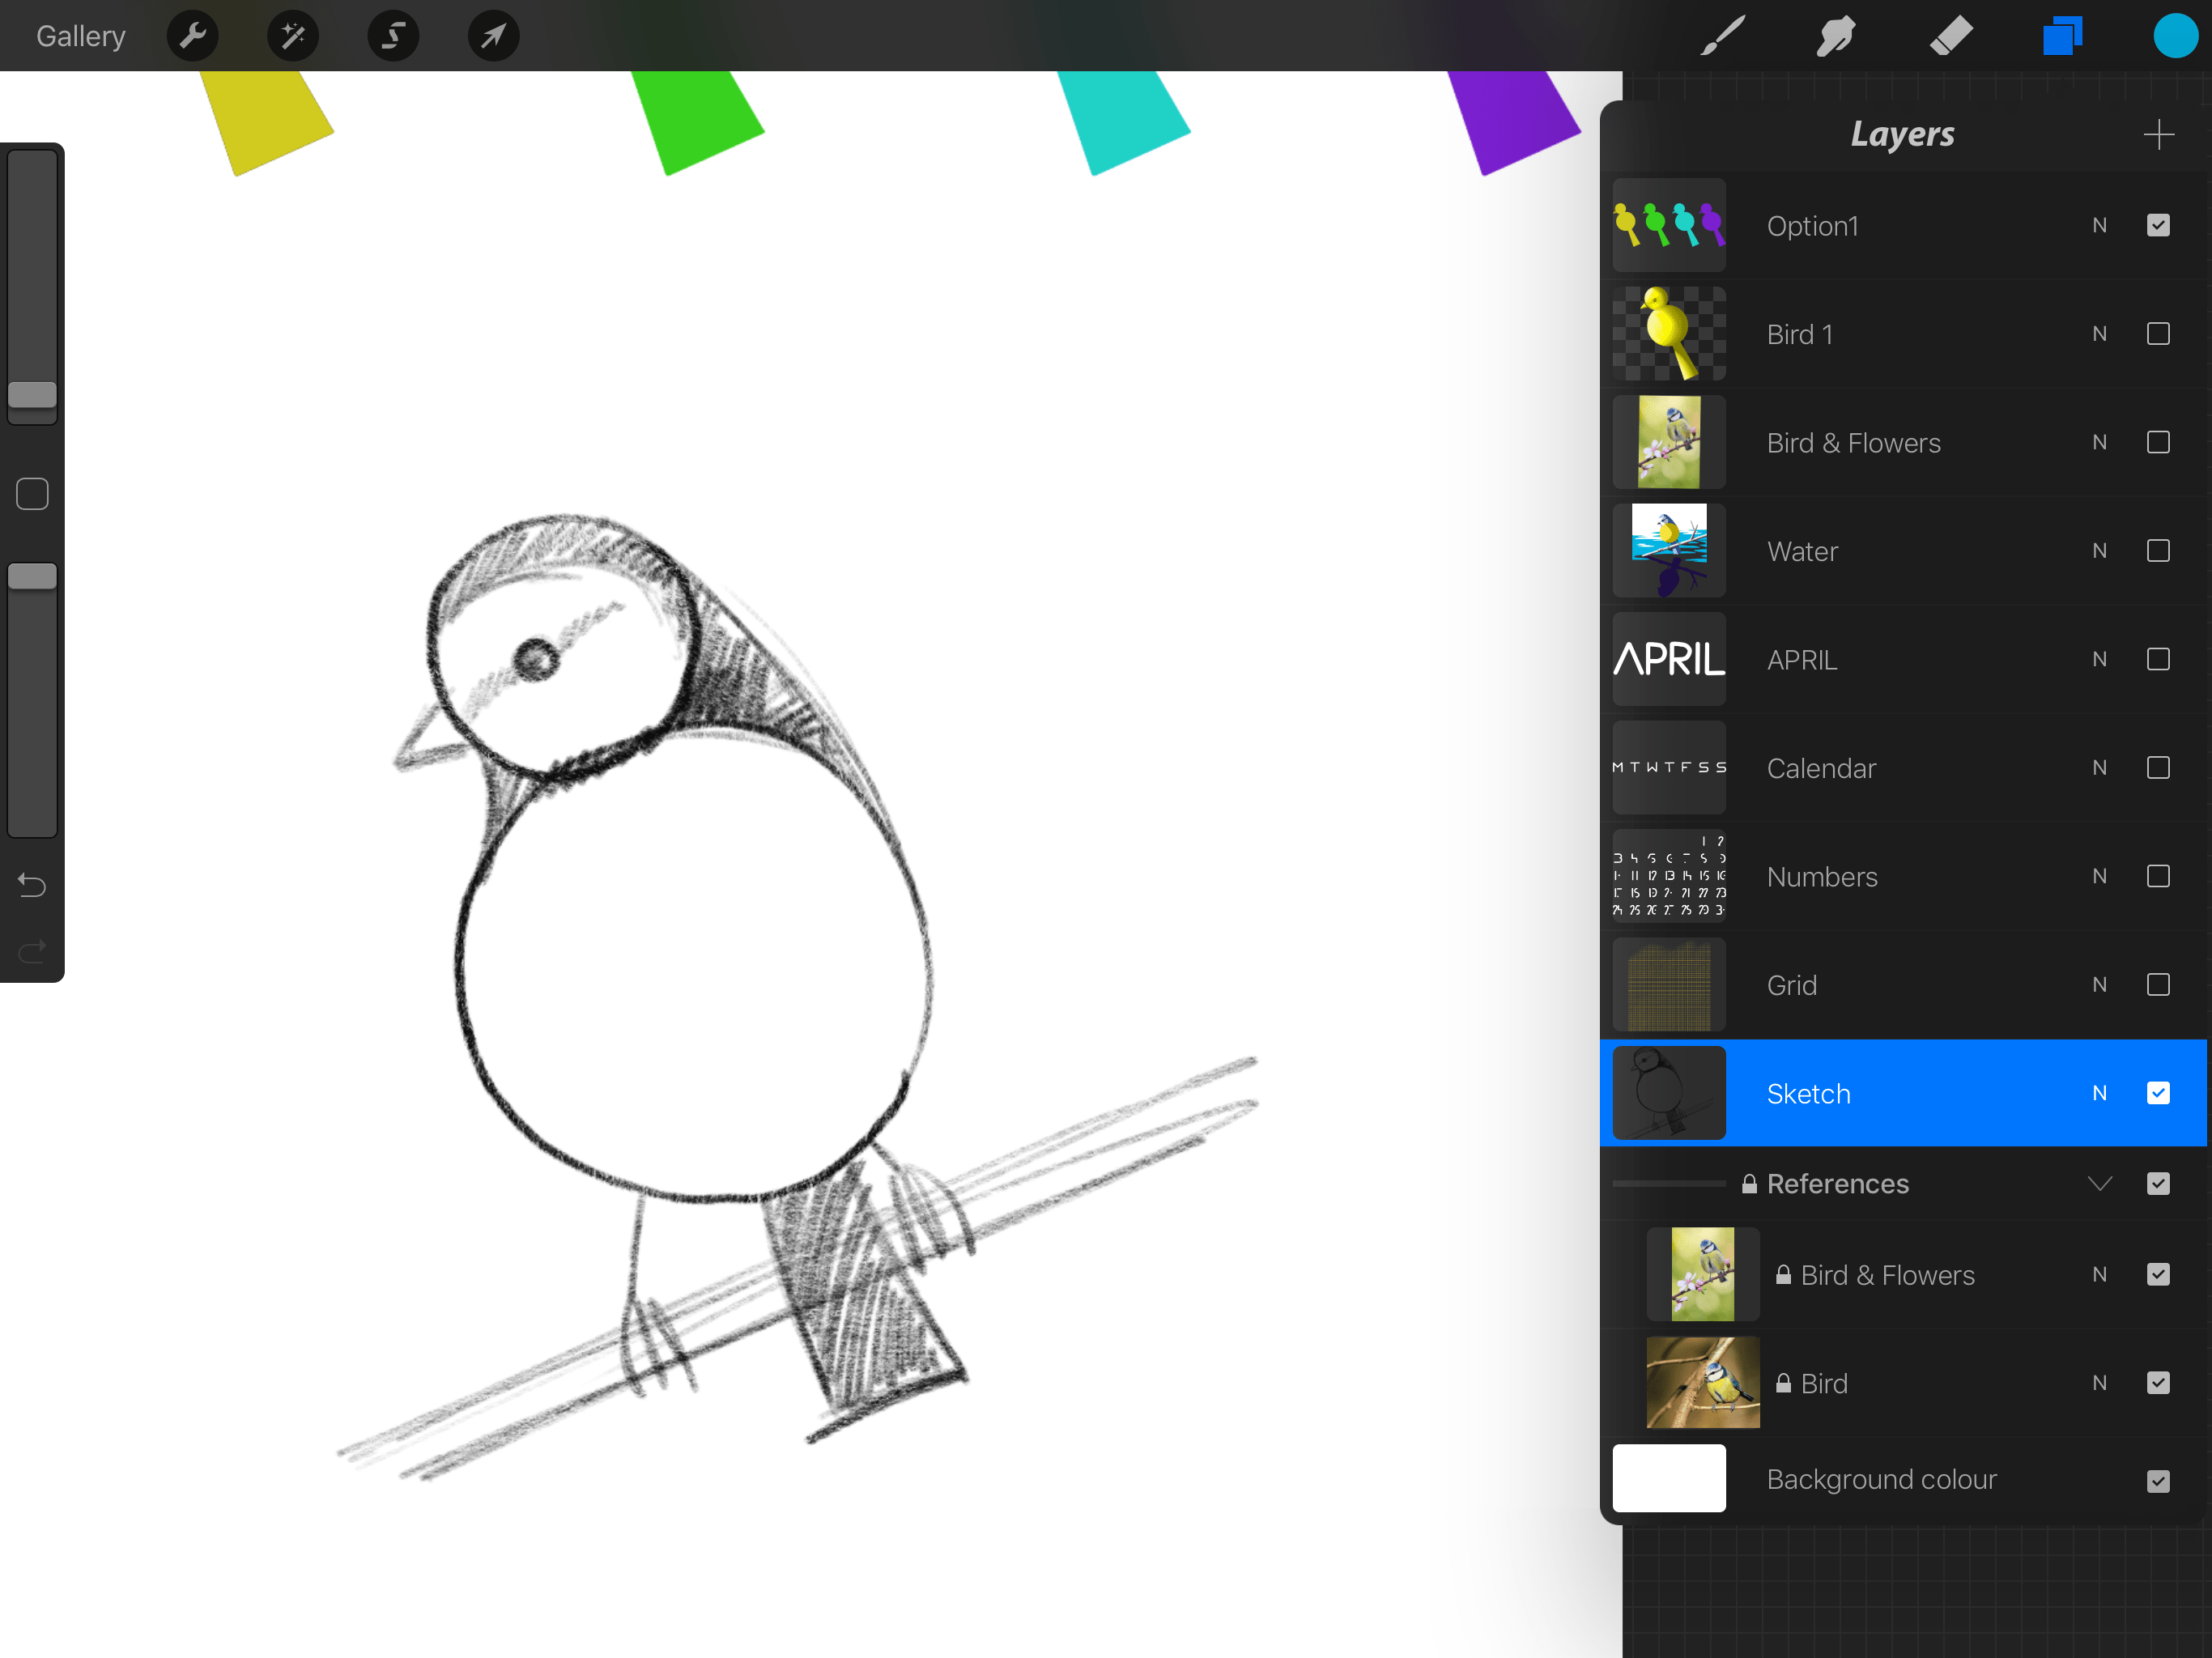Select the Eraser tool
The image size is (2212, 1658).
(x=1949, y=37)
